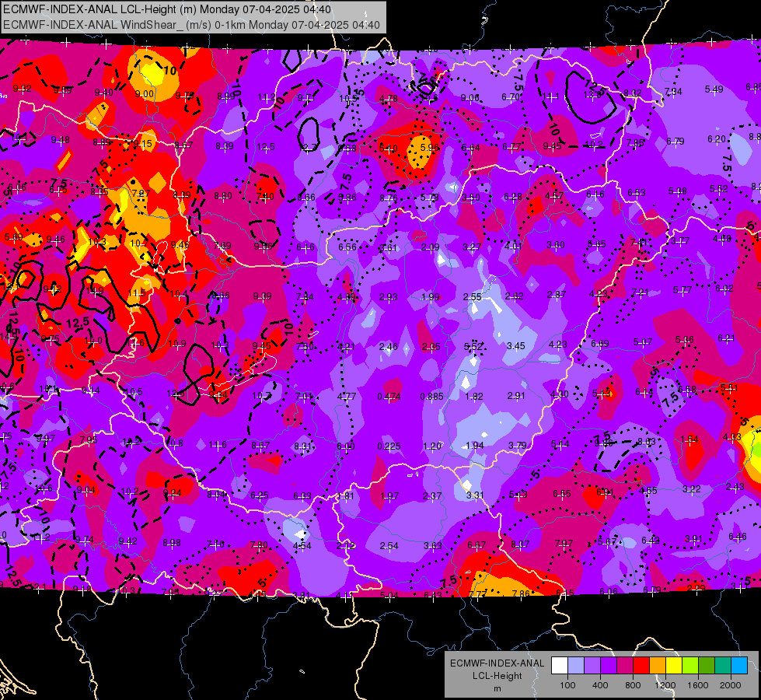Click the LCL-Height label in the legend

(x=497, y=676)
